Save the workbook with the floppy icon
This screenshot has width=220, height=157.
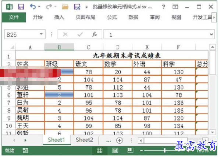pyautogui.click(x=21, y=7)
